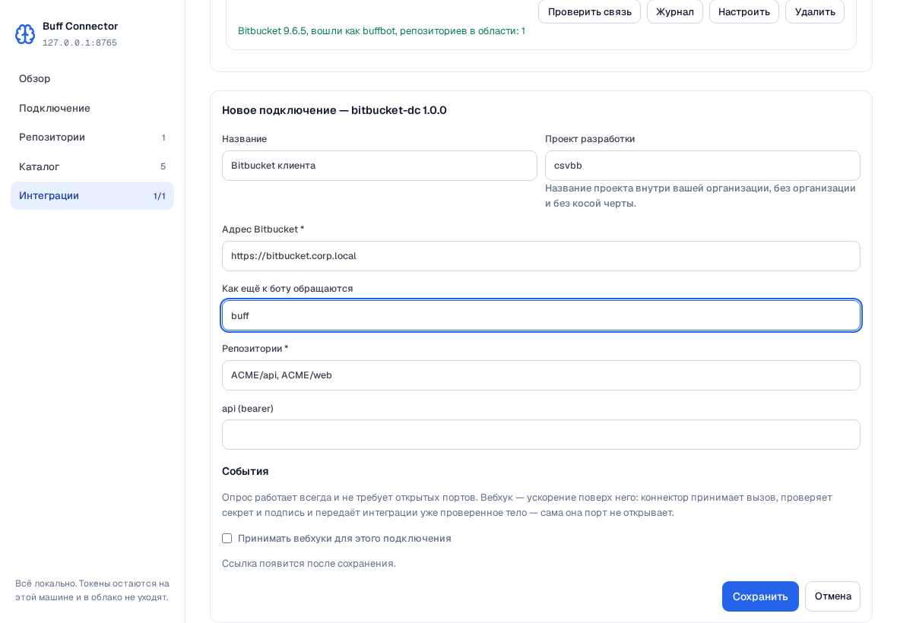Screen dimensions: 897x623
Task: Focus the empty api (bearer) field
Action: click(x=541, y=435)
